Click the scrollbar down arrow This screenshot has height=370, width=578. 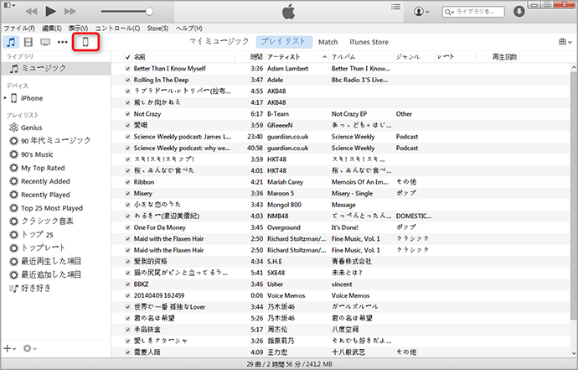574,353
